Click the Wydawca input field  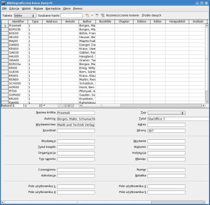coord(76,141)
